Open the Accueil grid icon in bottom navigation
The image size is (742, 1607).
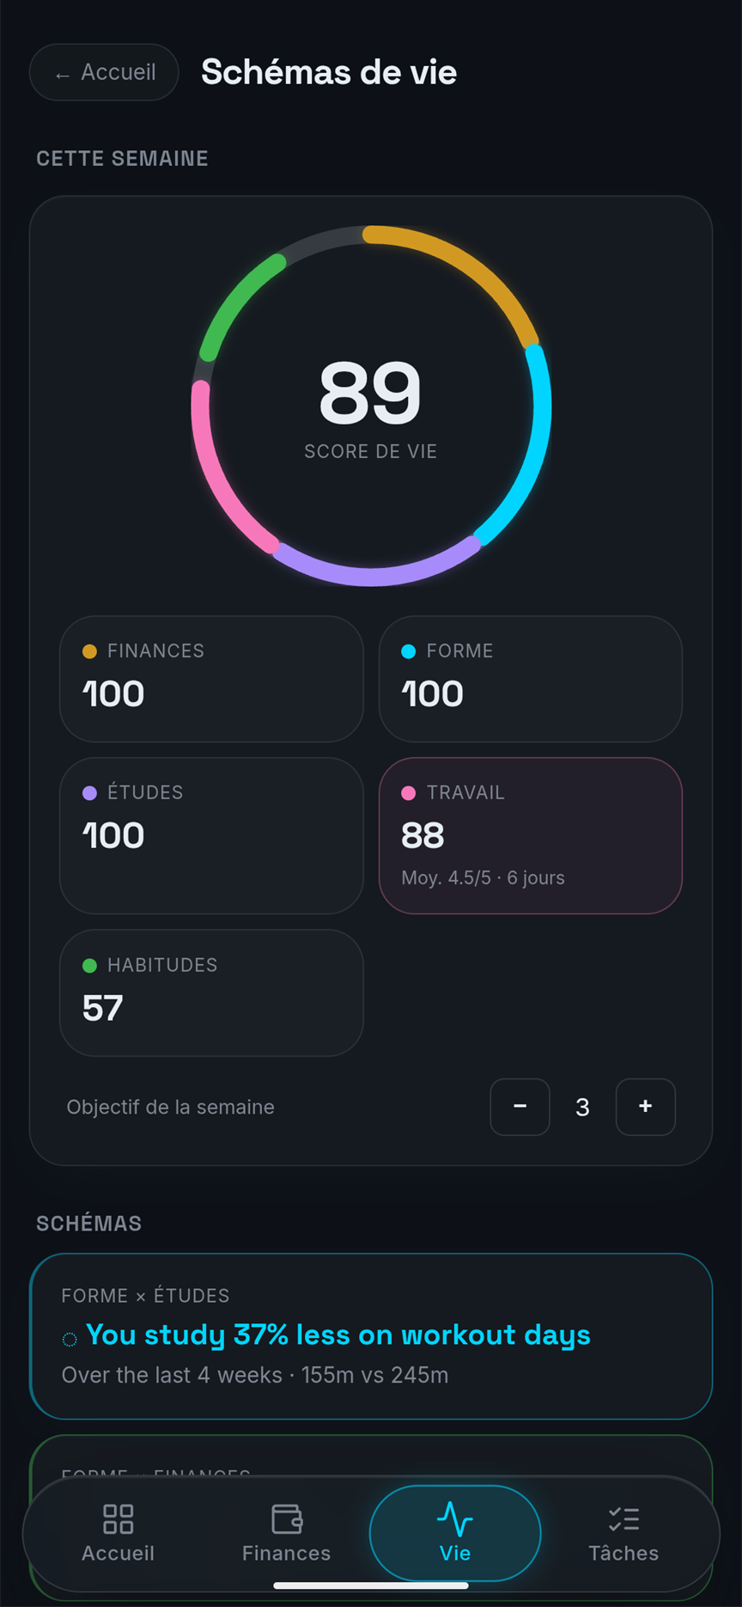(x=118, y=1518)
